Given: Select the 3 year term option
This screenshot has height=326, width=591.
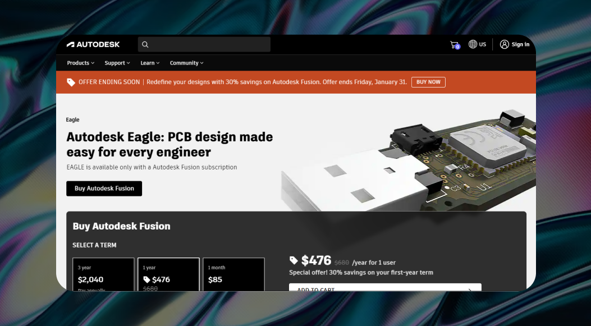Looking at the screenshot, I should (x=103, y=274).
